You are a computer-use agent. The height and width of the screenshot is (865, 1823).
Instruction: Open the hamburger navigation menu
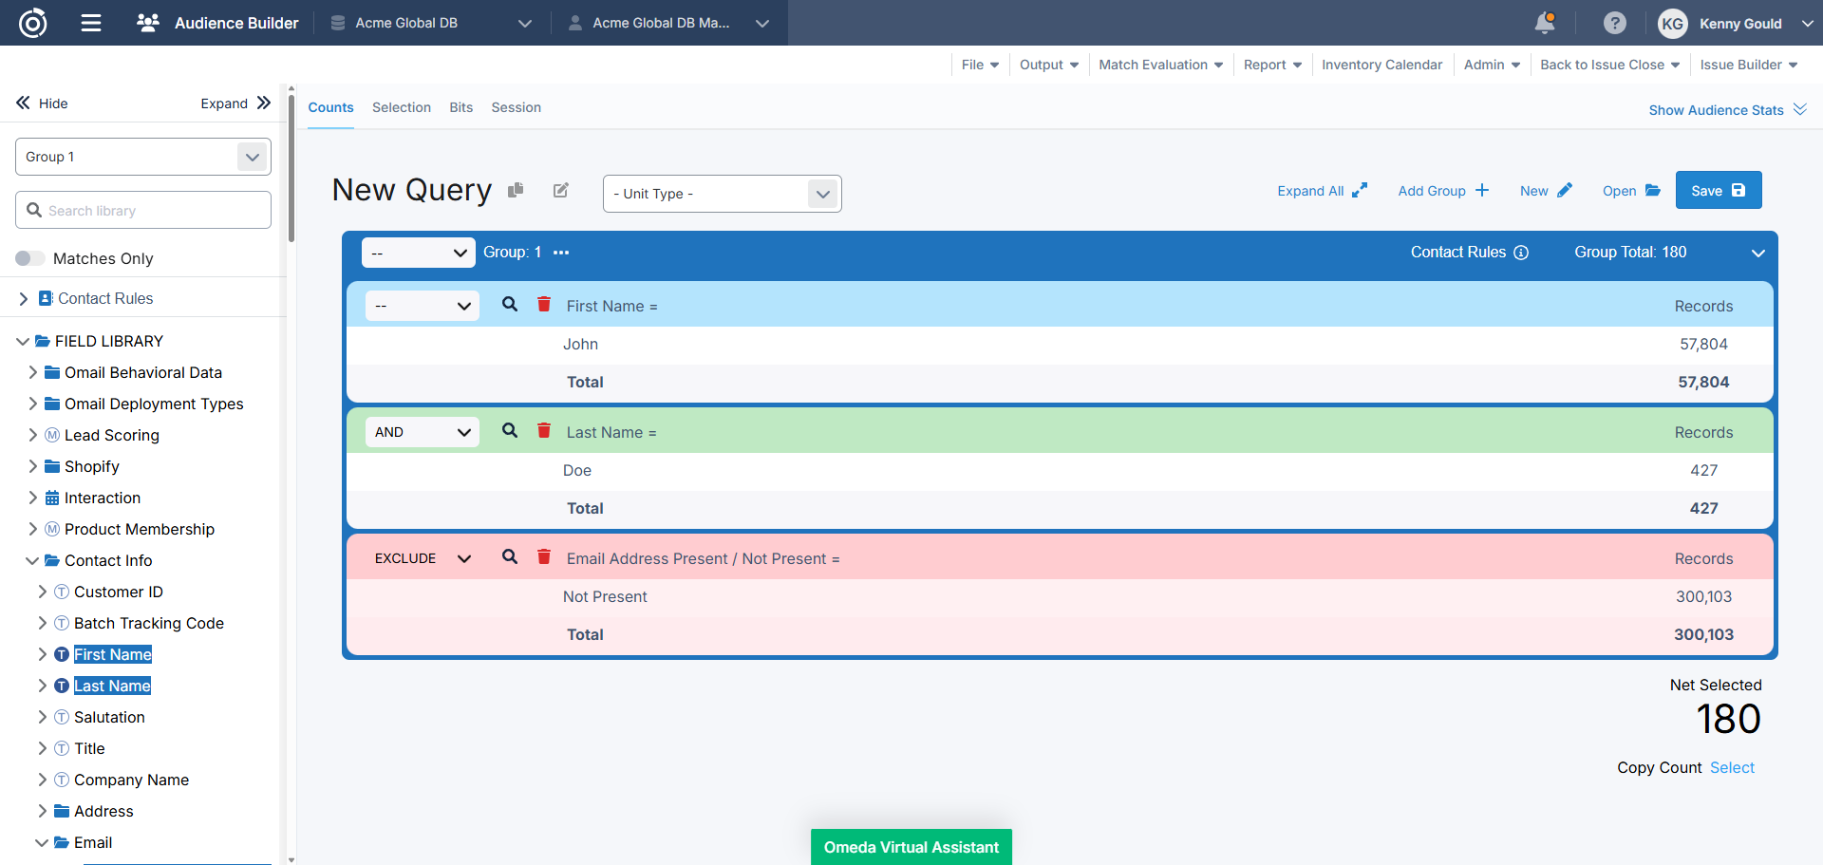[x=91, y=23]
